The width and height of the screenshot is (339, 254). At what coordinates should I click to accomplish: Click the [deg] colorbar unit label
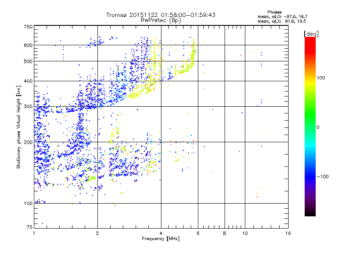(311, 34)
